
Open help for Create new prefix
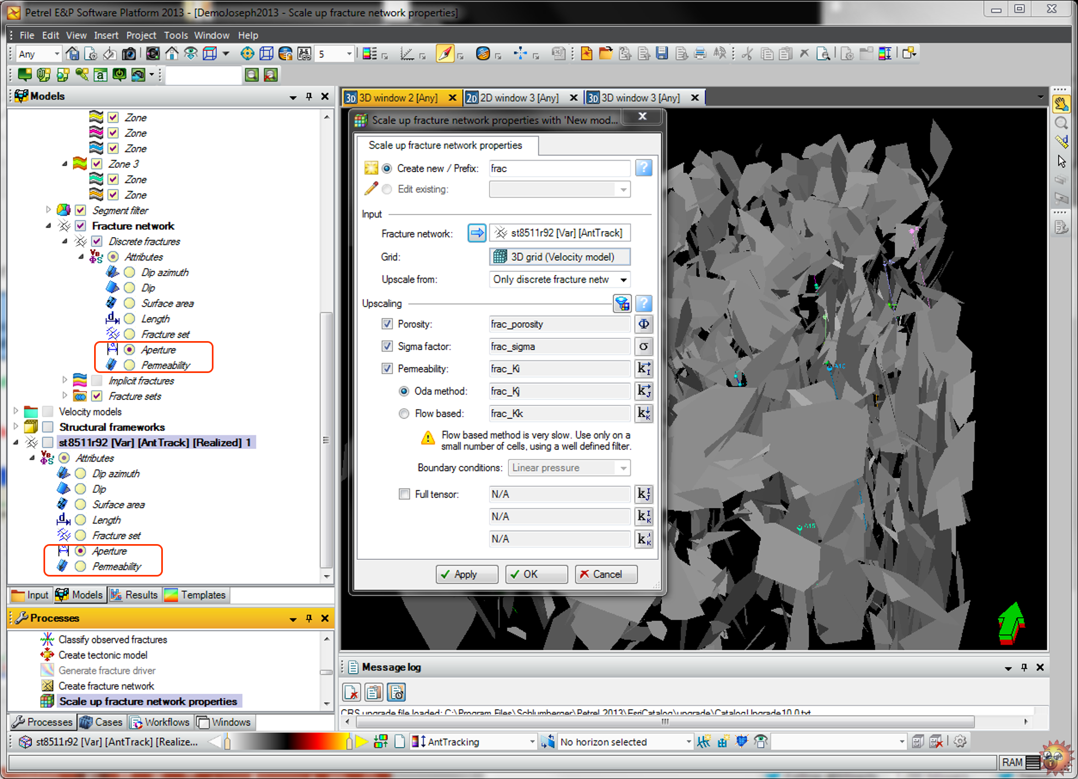(643, 168)
